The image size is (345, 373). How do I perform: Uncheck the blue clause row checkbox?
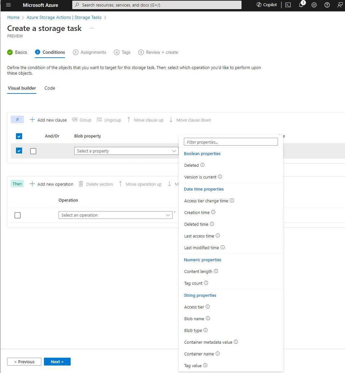(x=19, y=151)
